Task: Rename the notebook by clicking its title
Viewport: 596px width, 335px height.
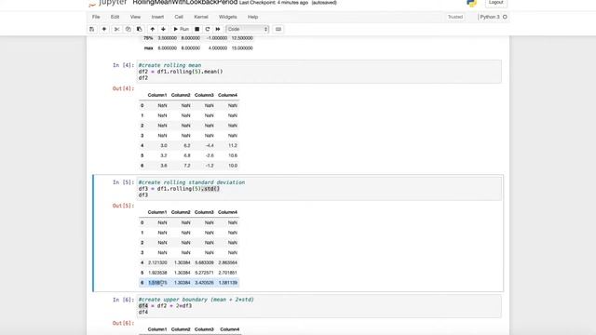Action: [x=185, y=3]
